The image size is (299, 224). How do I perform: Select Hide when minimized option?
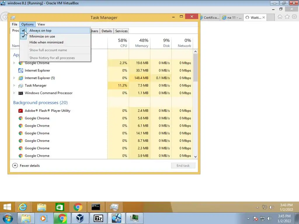coord(55,42)
